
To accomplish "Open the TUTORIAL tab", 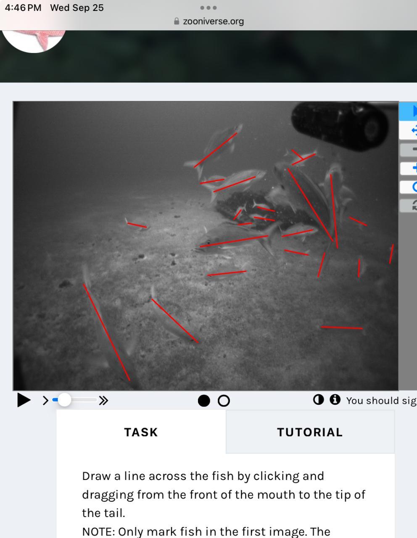I will tap(310, 432).
